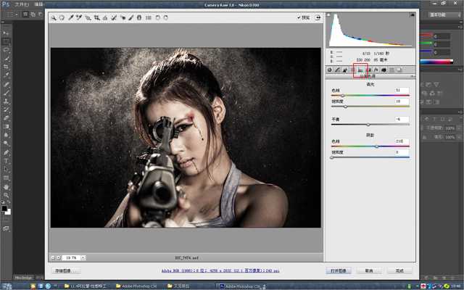Toggle full screen mode icon
Image resolution: width=464 pixels, height=290 pixels.
[x=318, y=17]
